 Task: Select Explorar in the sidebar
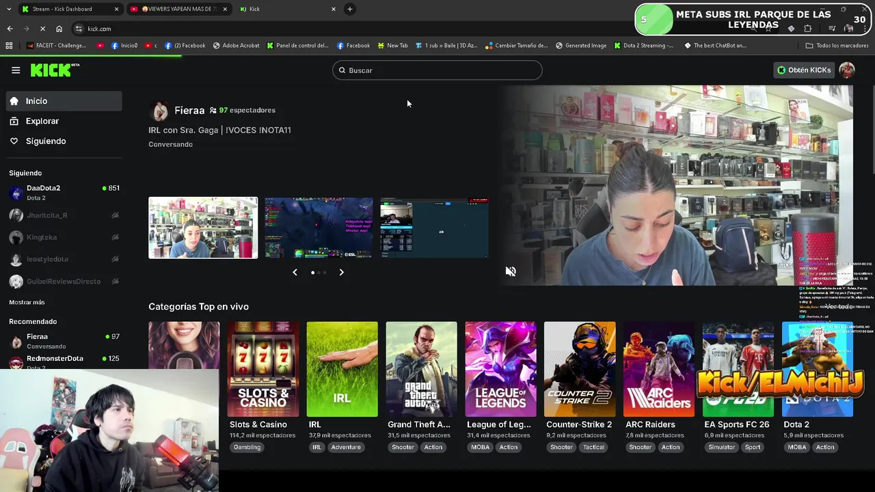pos(64,121)
